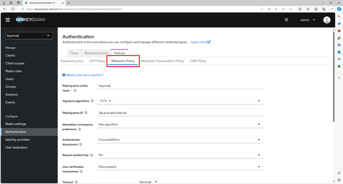This screenshot has height=184, width=343.
Task: Click the Learn more link
Action: click(x=200, y=42)
